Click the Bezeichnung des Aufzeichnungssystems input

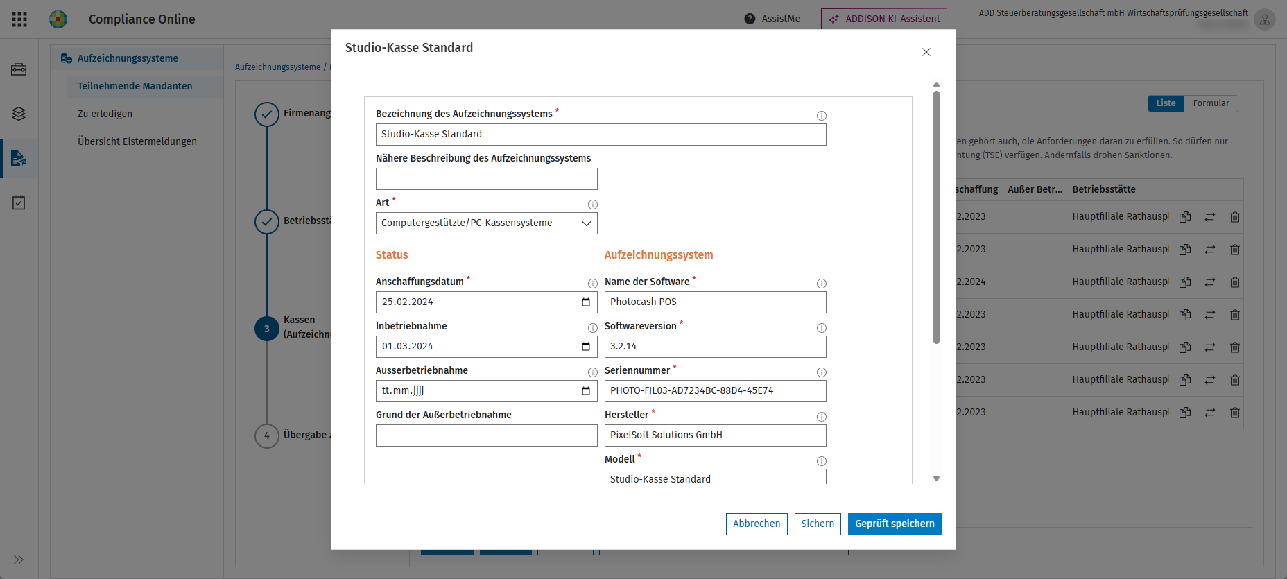click(601, 135)
